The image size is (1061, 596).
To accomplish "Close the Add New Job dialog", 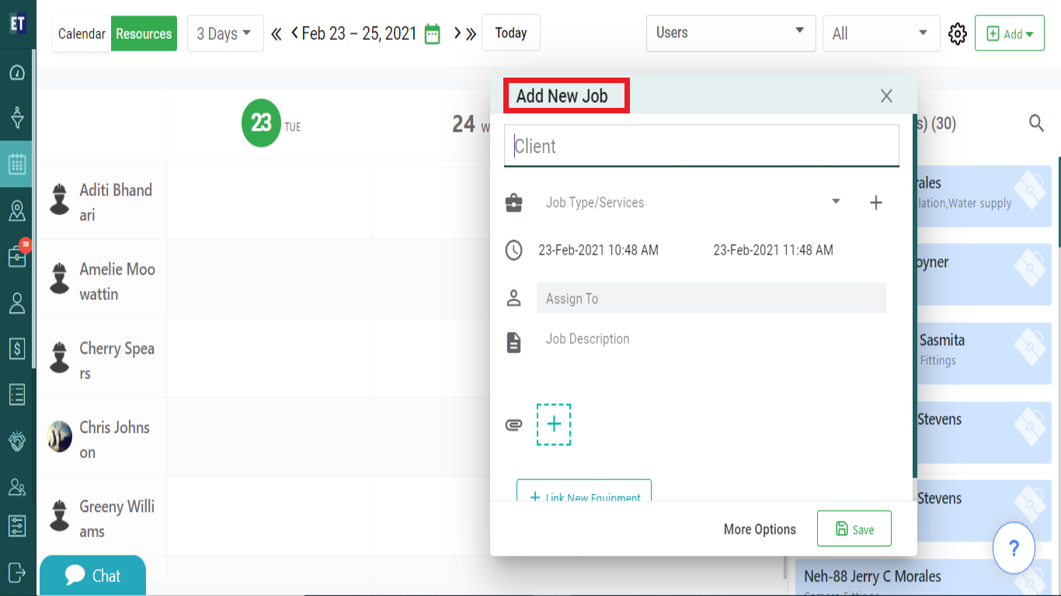I will pyautogui.click(x=886, y=95).
